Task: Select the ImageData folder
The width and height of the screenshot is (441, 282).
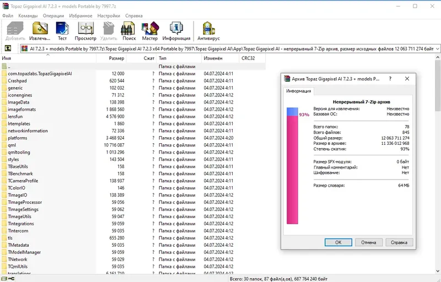Action: [19, 102]
